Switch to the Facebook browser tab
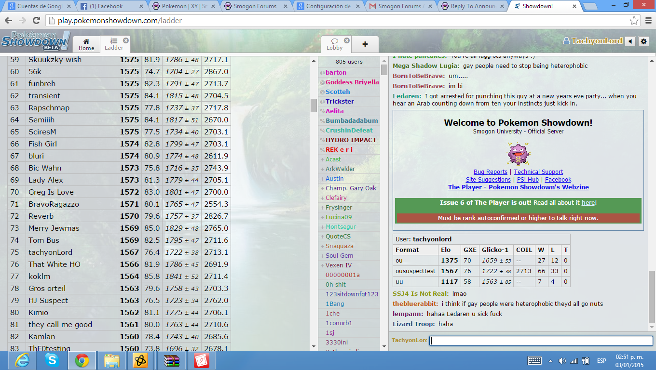This screenshot has height=370, width=656. 111,6
